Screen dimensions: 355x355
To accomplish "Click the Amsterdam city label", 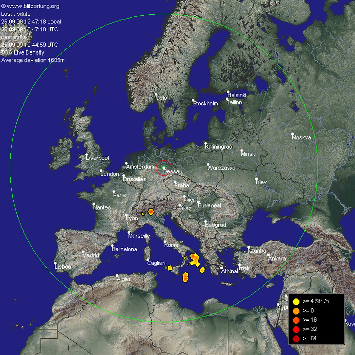I will click(x=140, y=167).
